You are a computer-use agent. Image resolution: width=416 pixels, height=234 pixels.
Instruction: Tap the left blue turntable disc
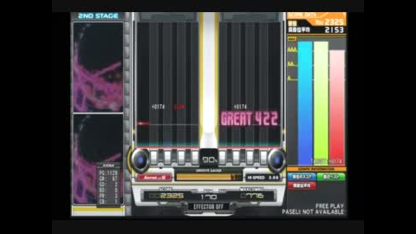pyautogui.click(x=140, y=160)
